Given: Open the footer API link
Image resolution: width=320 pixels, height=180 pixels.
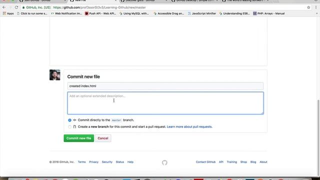Looking at the screenshot, I should pyautogui.click(x=221, y=162).
